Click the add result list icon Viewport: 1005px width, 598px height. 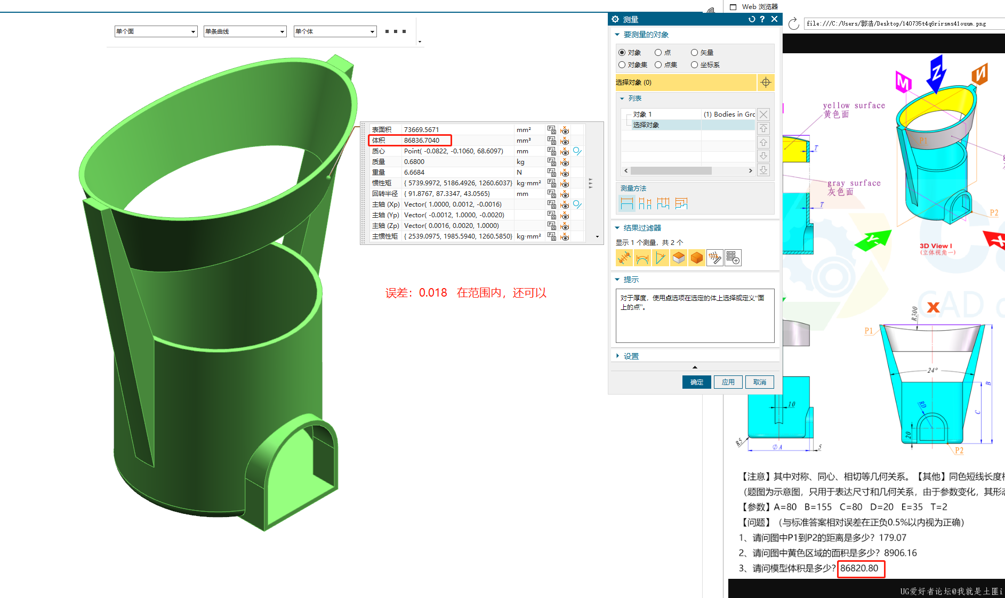[733, 258]
